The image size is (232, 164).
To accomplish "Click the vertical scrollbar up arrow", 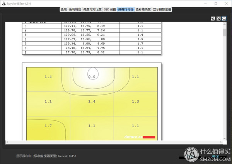I will [224, 24].
